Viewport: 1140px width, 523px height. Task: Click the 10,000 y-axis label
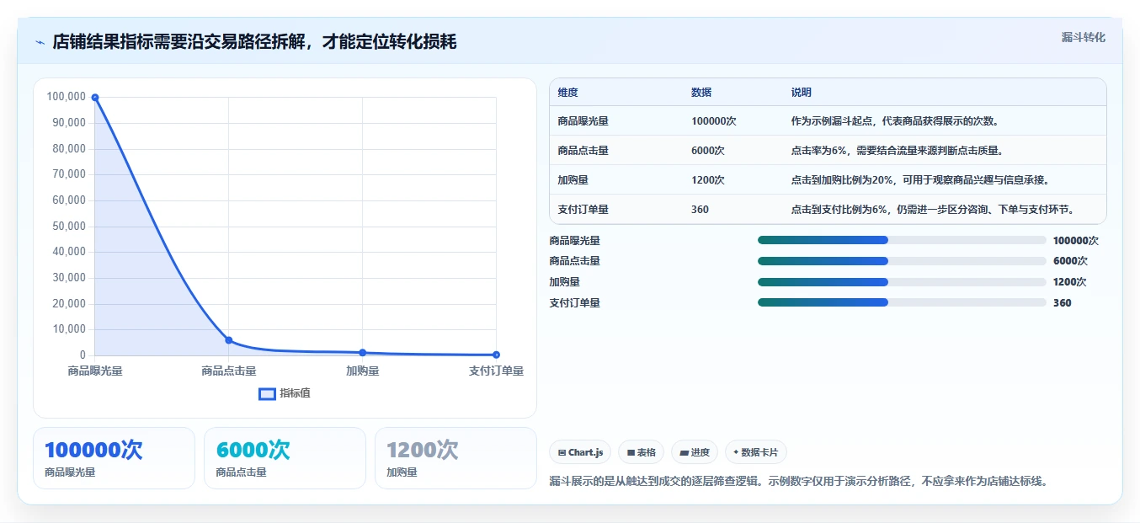[x=69, y=329]
